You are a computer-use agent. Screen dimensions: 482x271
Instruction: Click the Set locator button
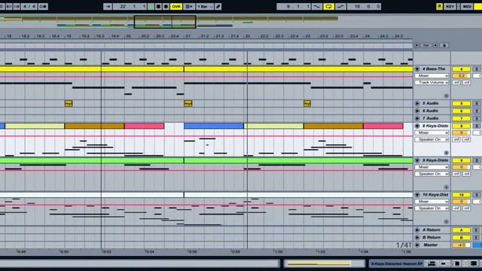pyautogui.click(x=426, y=45)
